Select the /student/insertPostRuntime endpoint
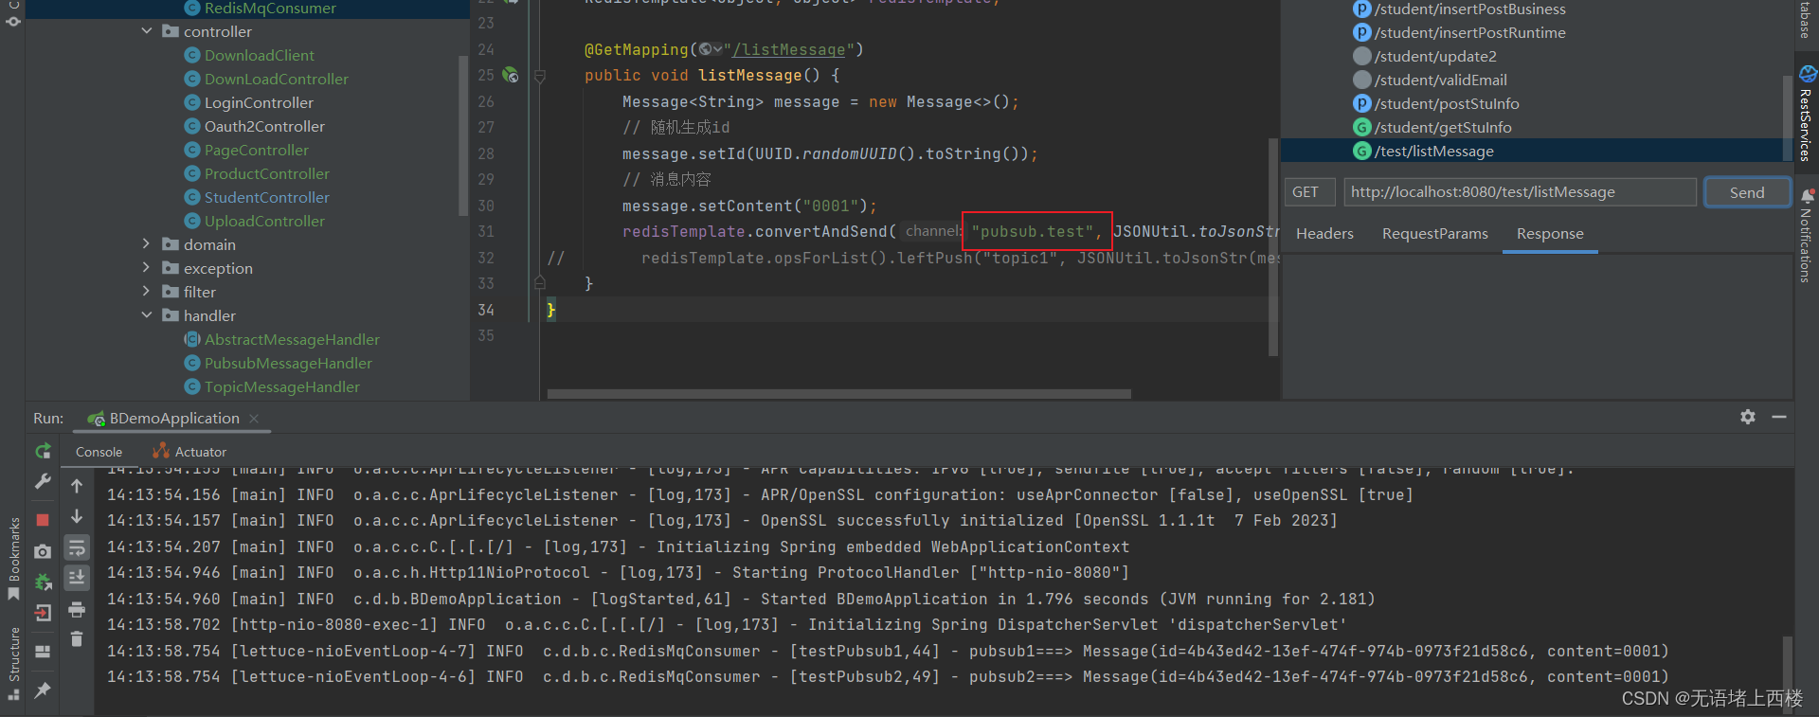 [x=1459, y=32]
